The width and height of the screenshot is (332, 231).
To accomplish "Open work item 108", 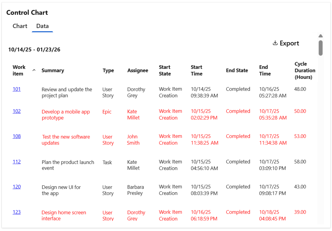I will click(16, 136).
